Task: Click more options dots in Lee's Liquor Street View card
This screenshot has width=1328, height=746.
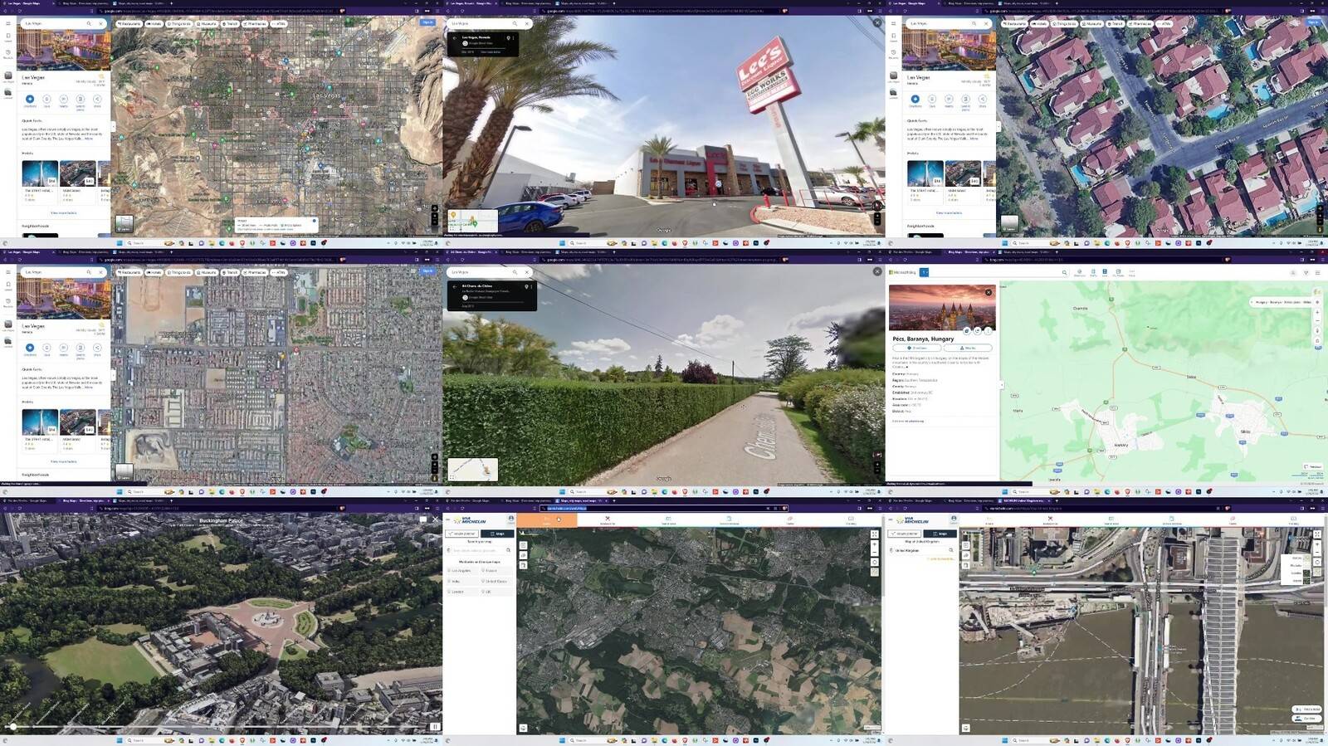Action: (515, 38)
